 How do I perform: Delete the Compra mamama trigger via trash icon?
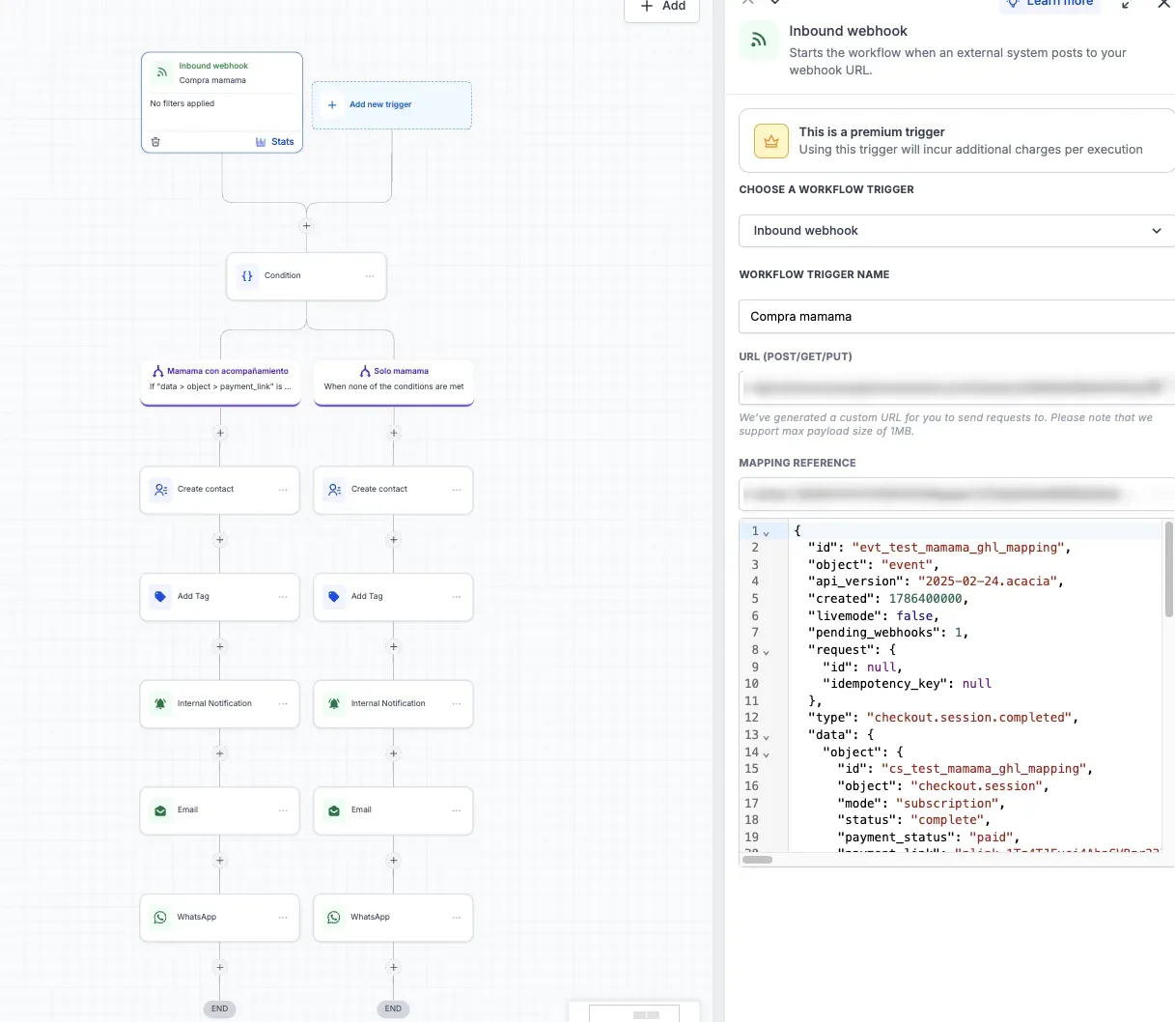(155, 142)
